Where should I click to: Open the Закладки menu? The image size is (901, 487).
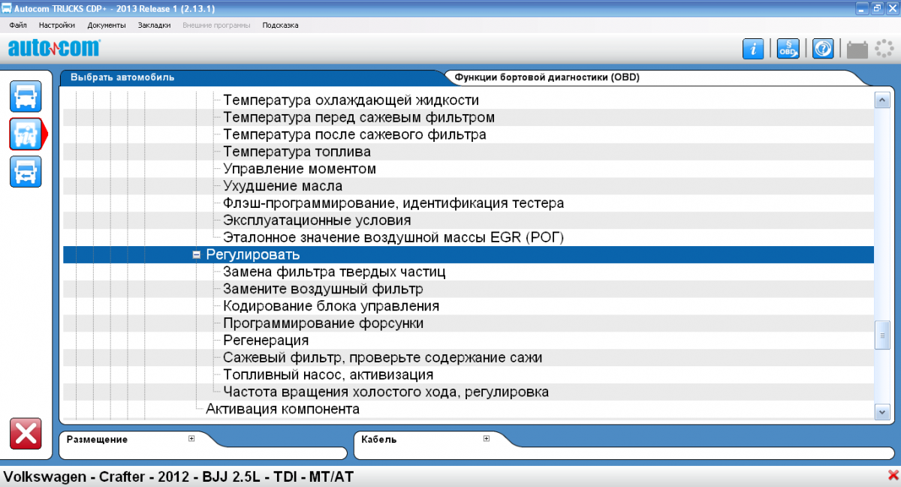tap(155, 25)
